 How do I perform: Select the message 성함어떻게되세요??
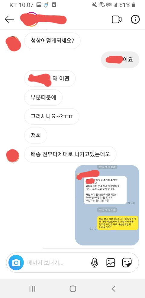point(53,41)
